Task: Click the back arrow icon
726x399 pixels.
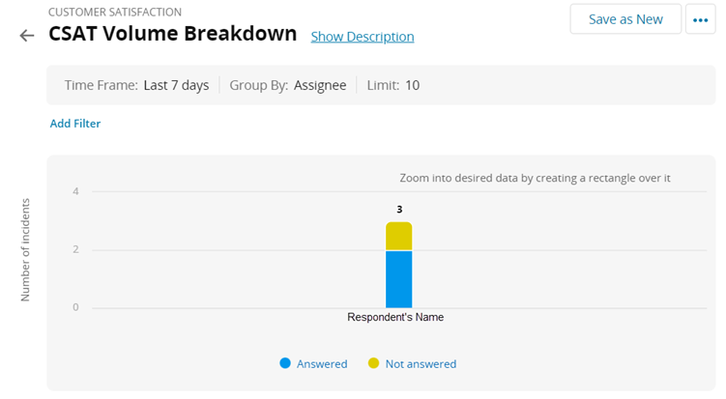Action: (27, 36)
